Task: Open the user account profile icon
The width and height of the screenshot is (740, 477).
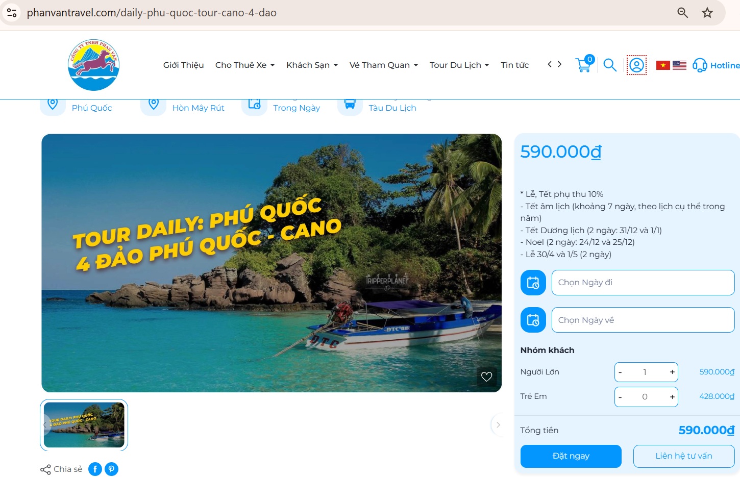Action: pyautogui.click(x=636, y=65)
